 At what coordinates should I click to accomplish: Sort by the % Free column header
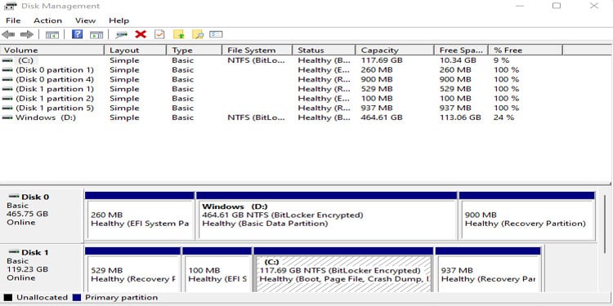(526, 51)
